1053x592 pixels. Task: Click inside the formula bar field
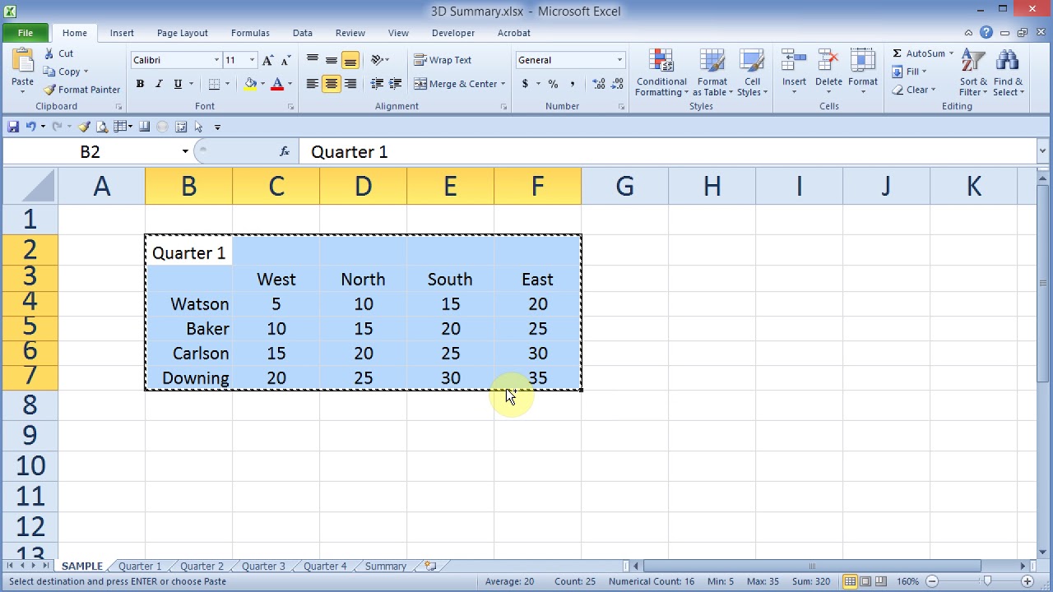(668, 151)
